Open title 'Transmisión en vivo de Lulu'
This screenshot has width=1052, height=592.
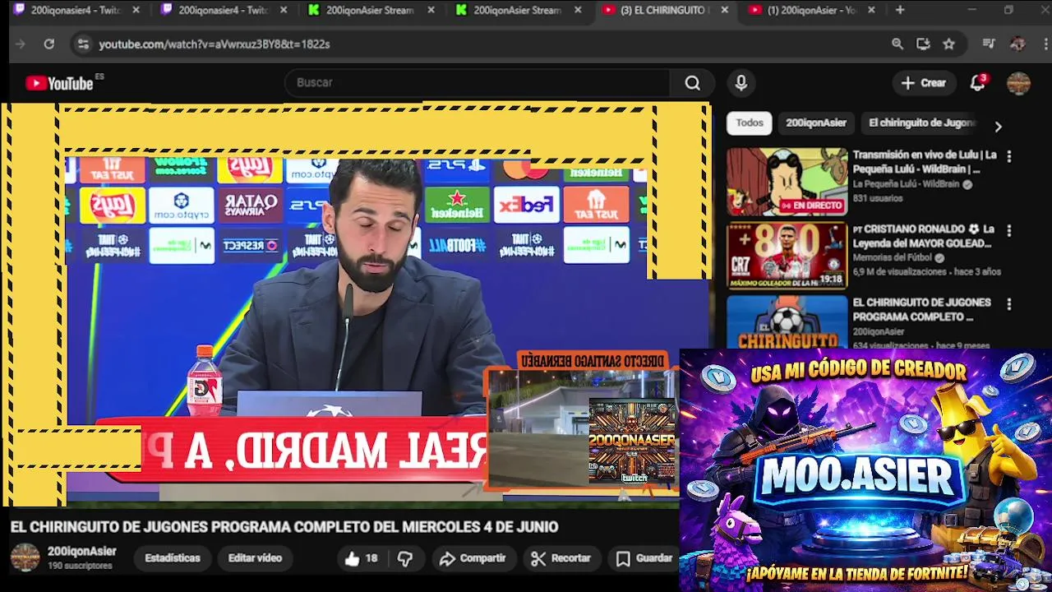coord(925,162)
